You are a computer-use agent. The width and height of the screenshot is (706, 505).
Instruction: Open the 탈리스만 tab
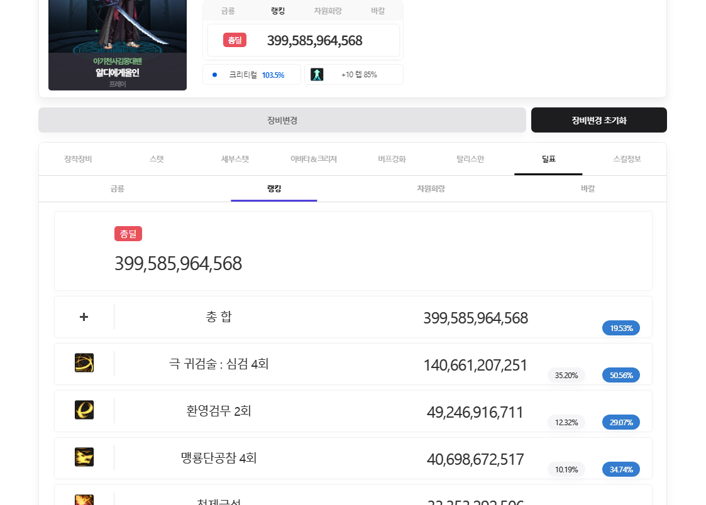(x=470, y=159)
